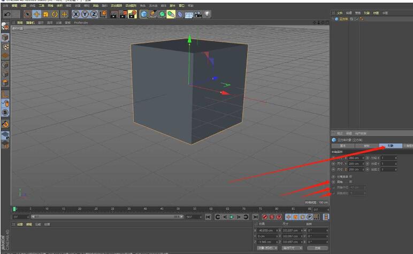
Task: Open the size mode dropdown
Action: (x=290, y=248)
